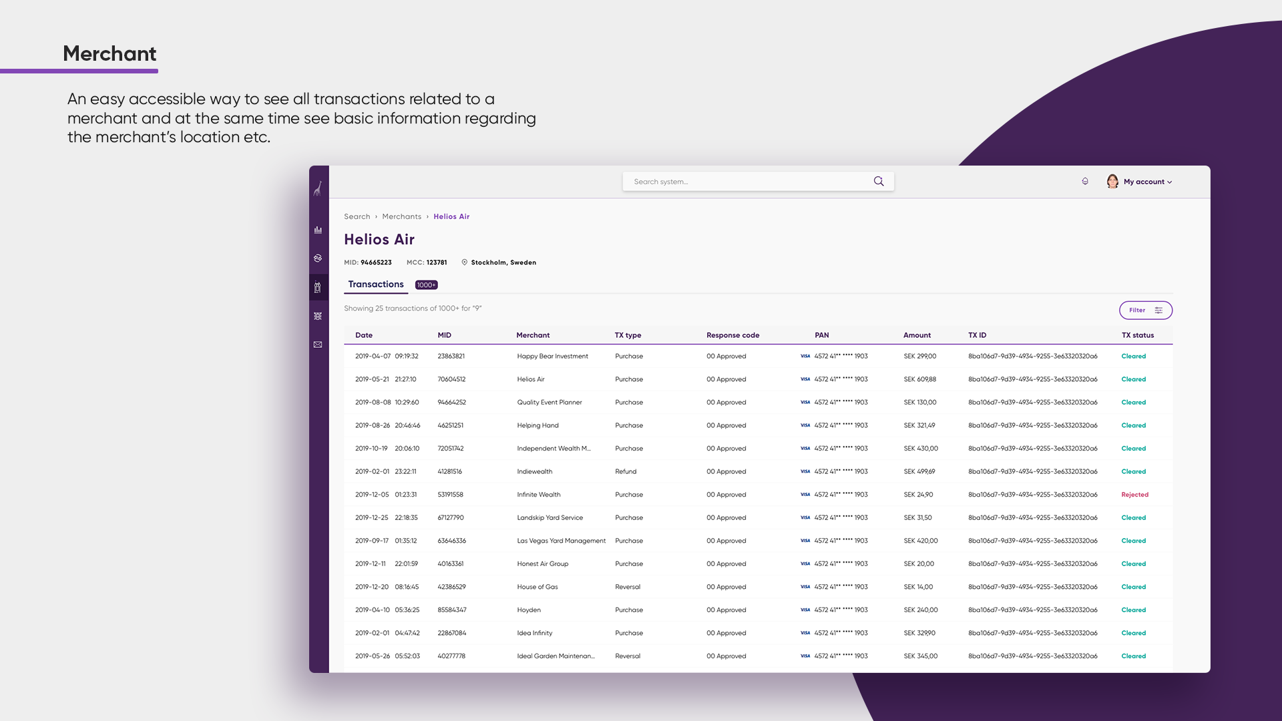Open the bar chart statistics sidebar icon
This screenshot has width=1282, height=721.
tap(318, 230)
